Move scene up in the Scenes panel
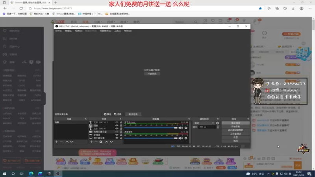 click(67, 142)
